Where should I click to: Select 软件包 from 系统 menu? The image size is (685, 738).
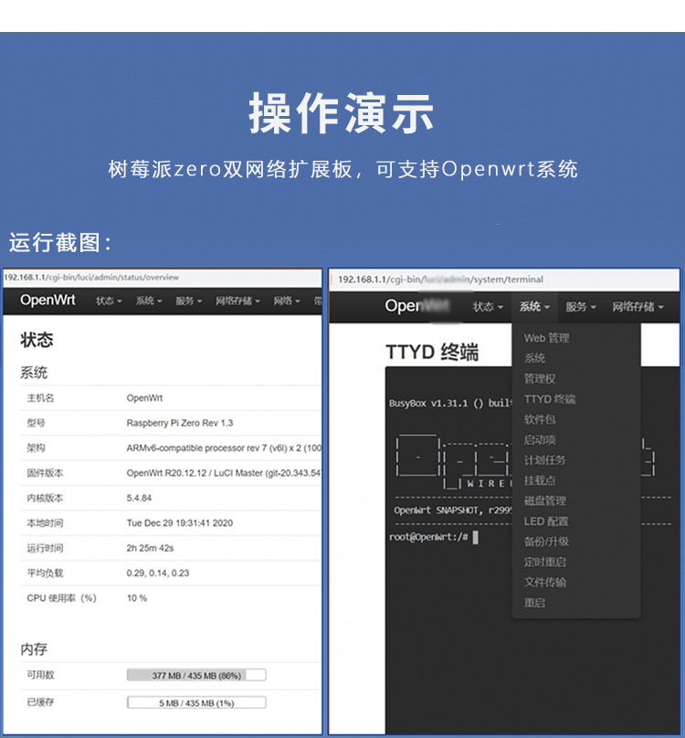(x=540, y=419)
